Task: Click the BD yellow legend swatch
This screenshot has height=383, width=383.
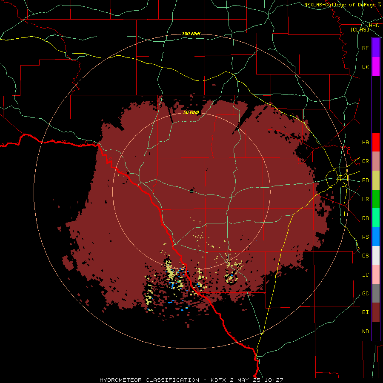Action: tap(376, 180)
